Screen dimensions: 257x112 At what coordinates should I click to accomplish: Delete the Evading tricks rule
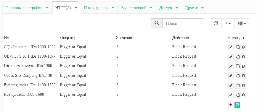pyautogui.click(x=243, y=85)
